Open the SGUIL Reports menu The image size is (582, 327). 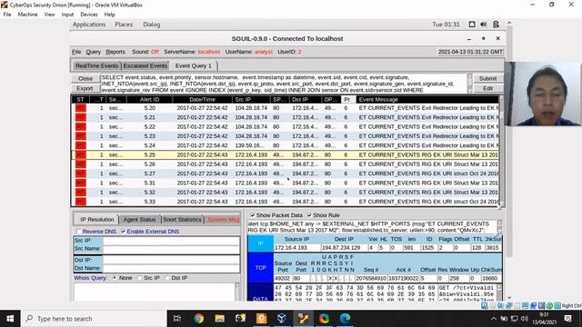coord(115,52)
